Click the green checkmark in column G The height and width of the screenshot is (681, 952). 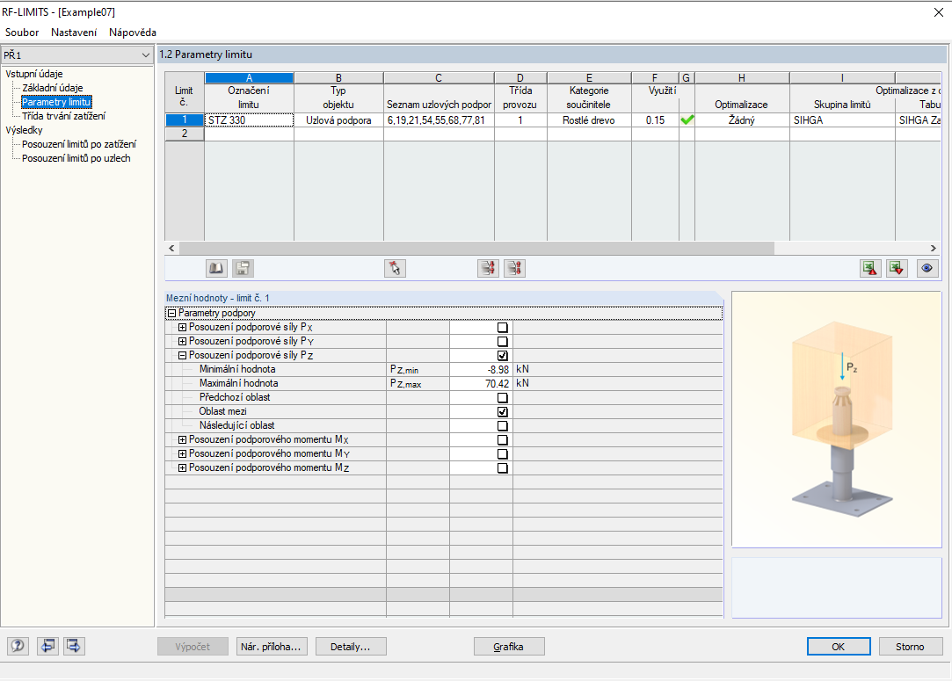pos(687,120)
